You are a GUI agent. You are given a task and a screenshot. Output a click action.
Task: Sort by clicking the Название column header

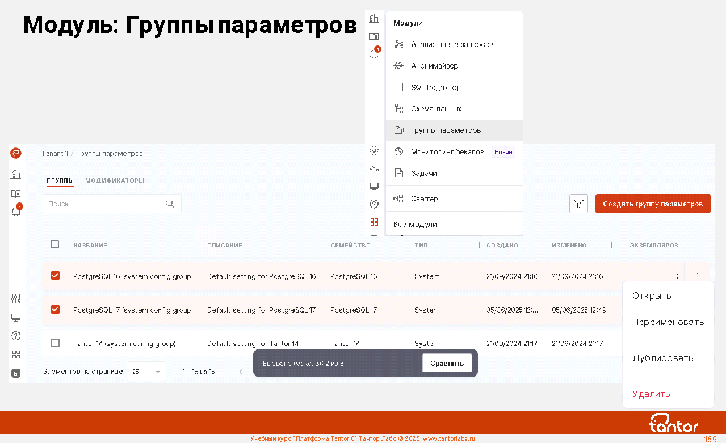point(90,246)
